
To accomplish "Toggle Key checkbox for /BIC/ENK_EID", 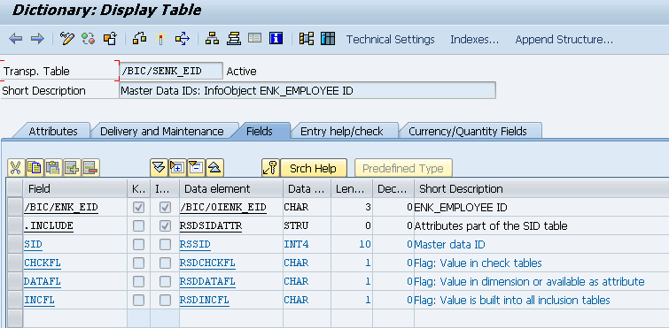I will pyautogui.click(x=138, y=208).
